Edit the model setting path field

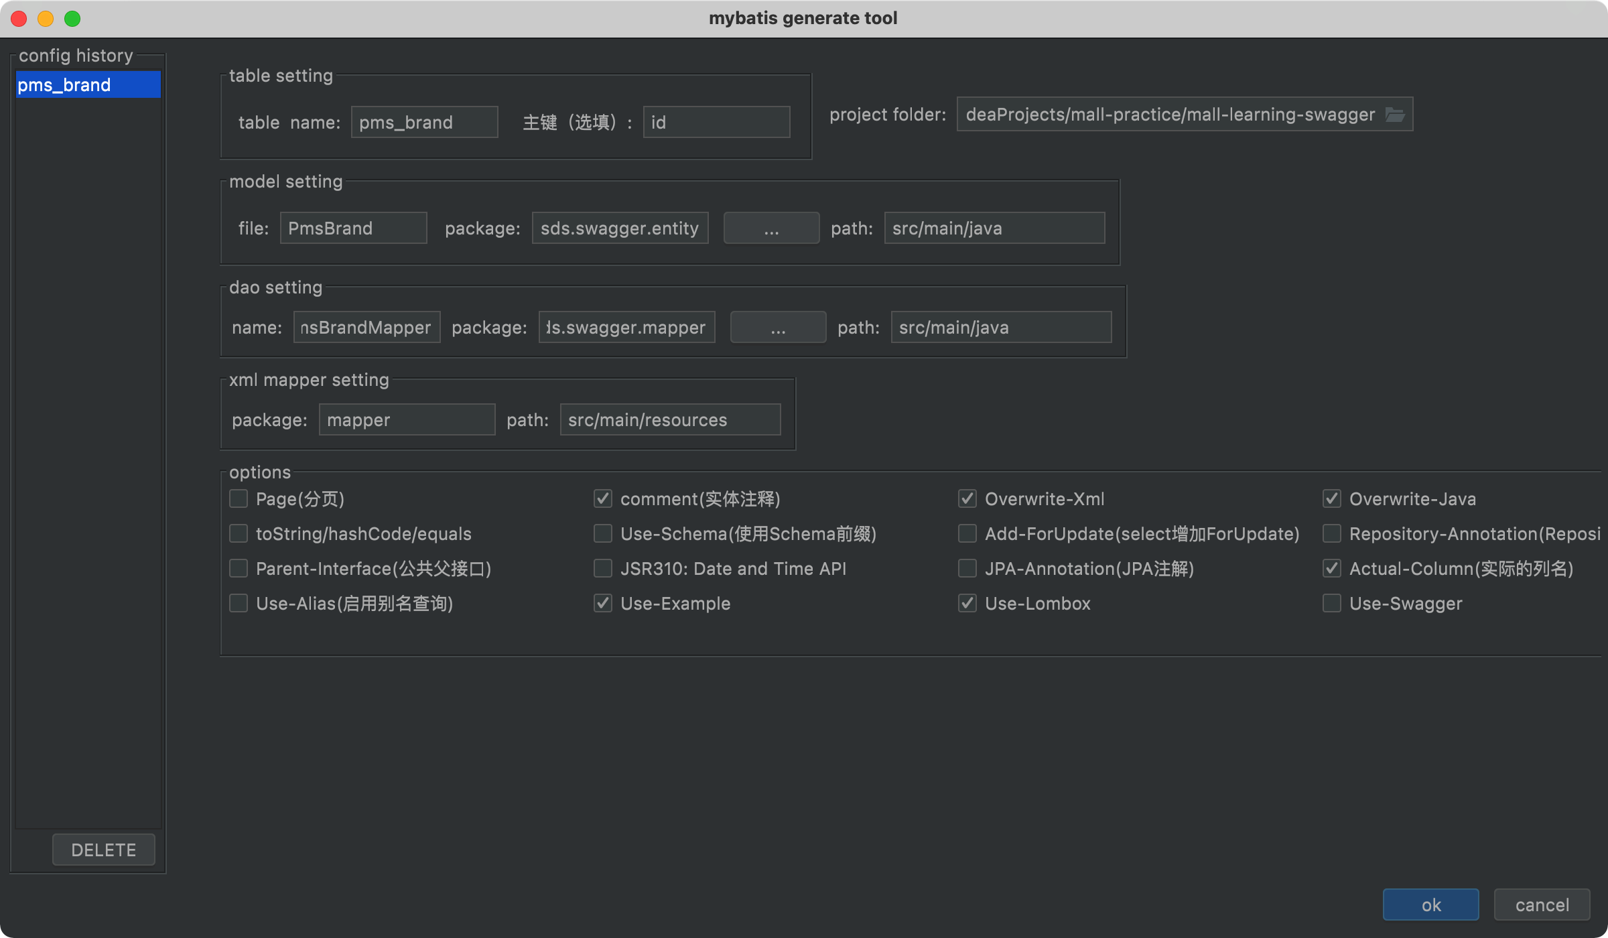(x=995, y=228)
